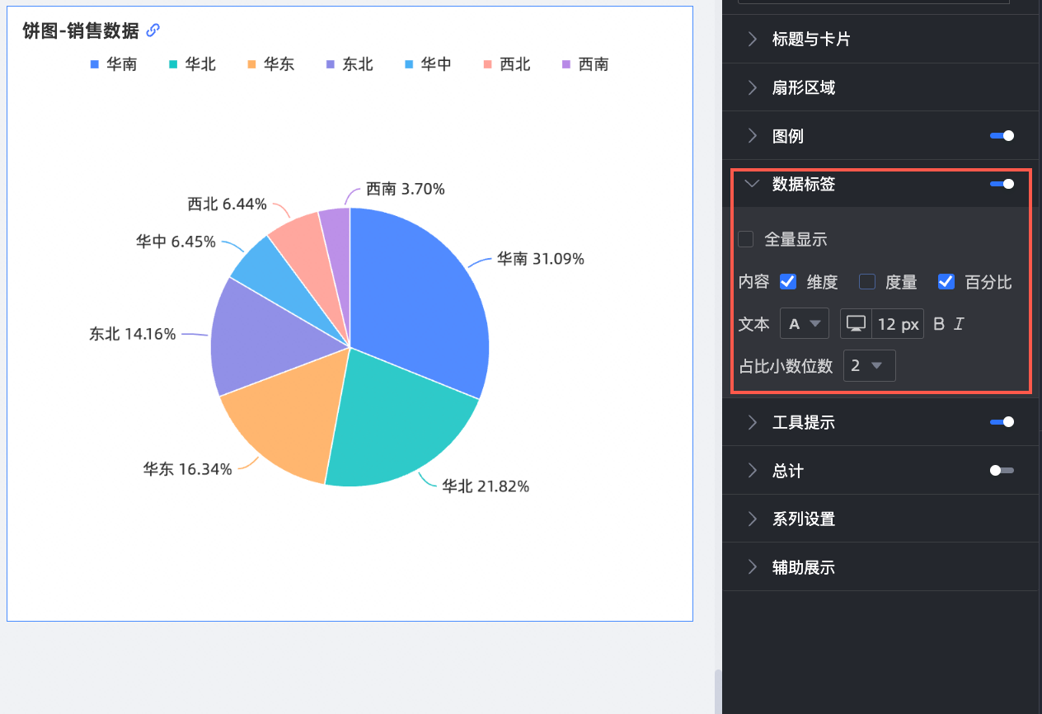
Task: Check the 度量 content checkbox
Action: tap(867, 282)
